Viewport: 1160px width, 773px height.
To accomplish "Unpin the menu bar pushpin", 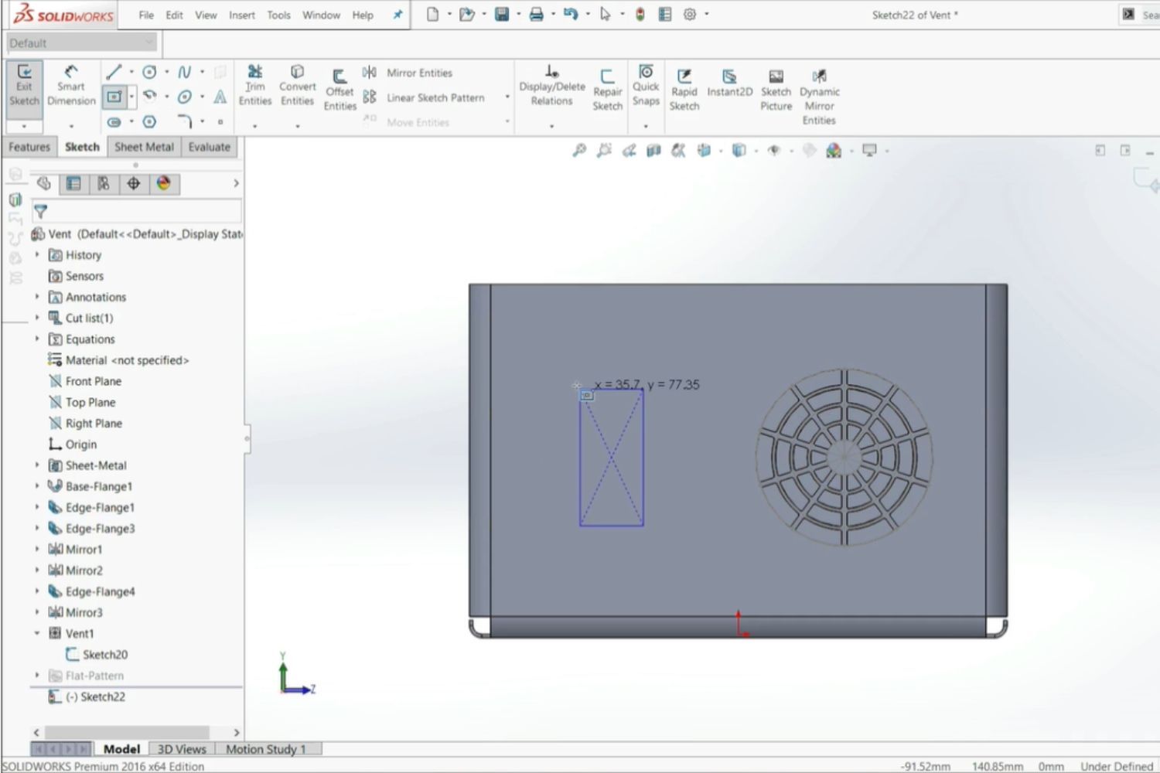I will (397, 14).
